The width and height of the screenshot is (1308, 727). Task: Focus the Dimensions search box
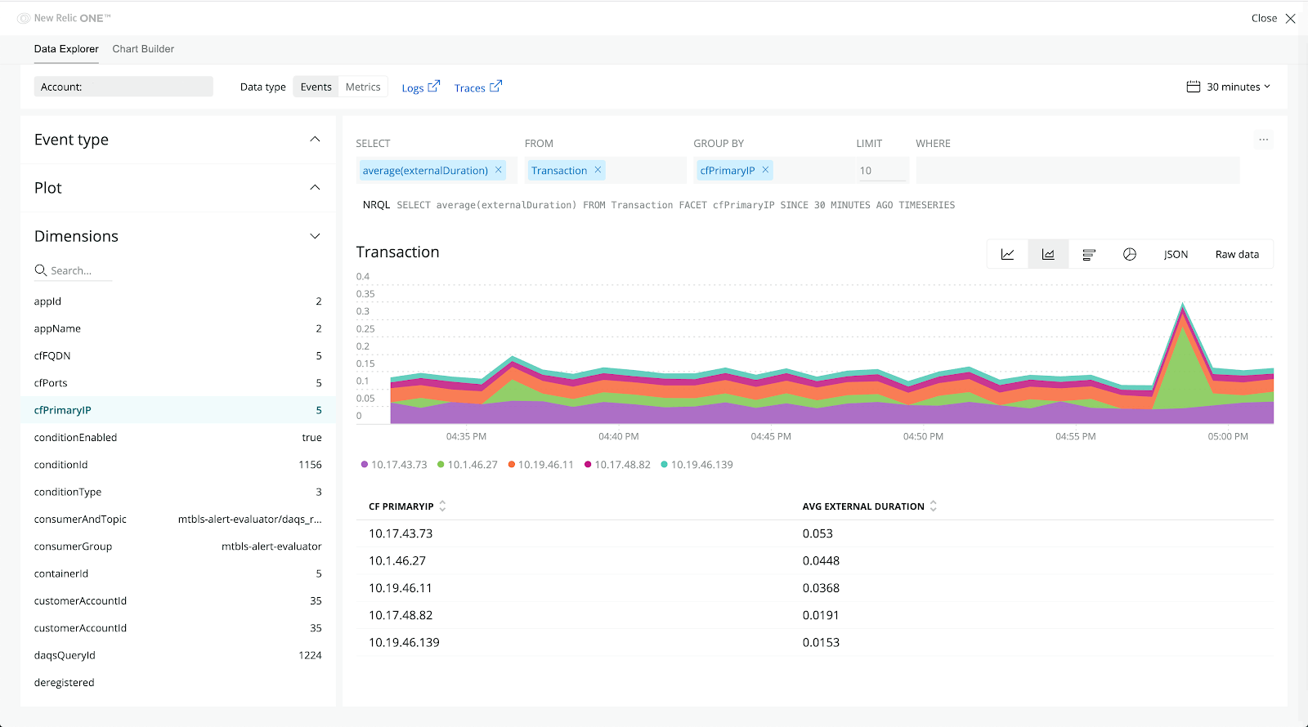click(x=73, y=270)
